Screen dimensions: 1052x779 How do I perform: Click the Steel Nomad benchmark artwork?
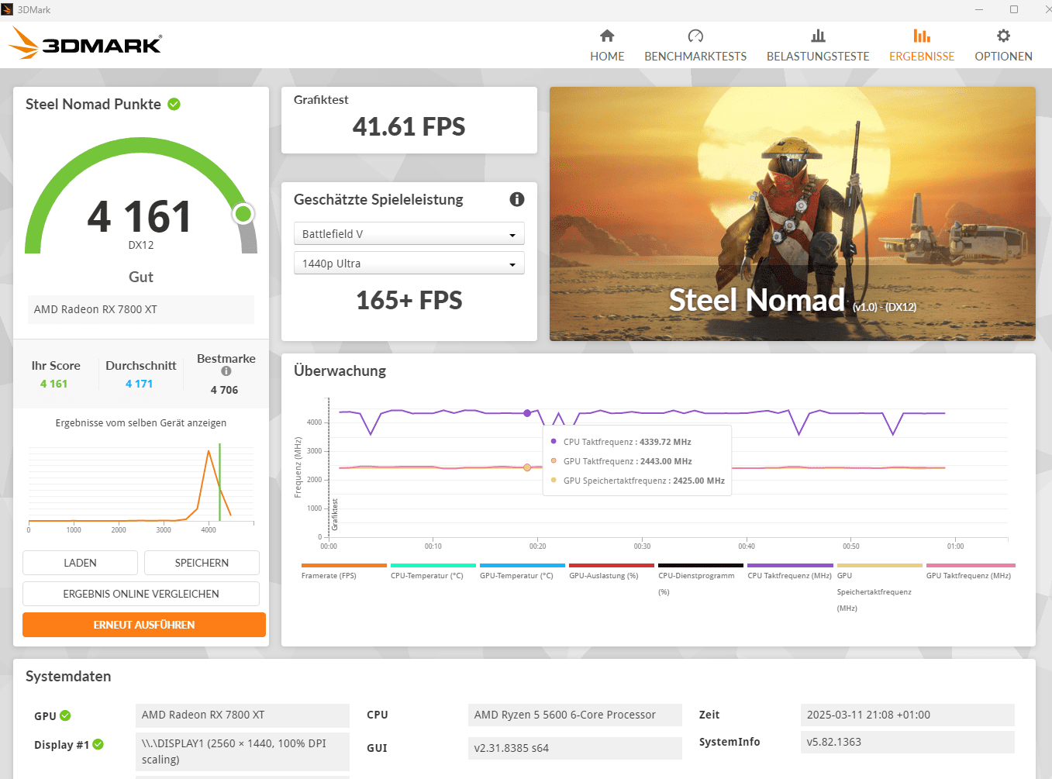pos(792,214)
